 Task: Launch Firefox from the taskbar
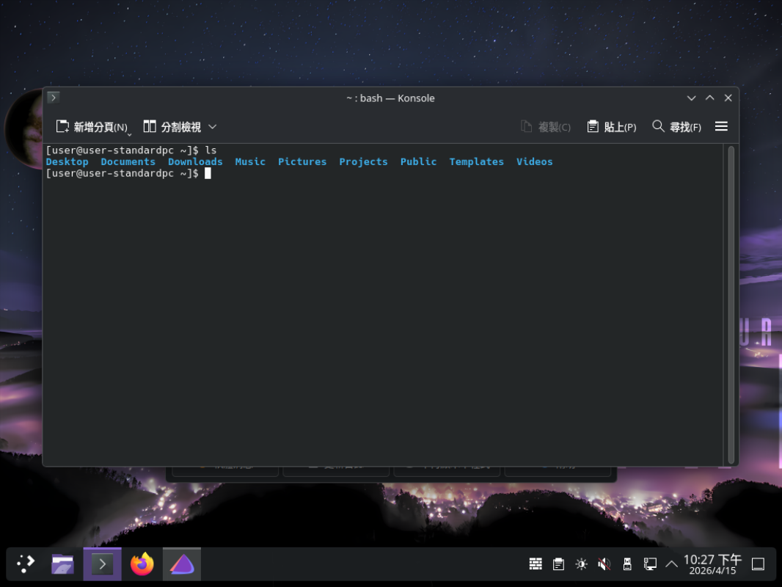[x=142, y=564]
